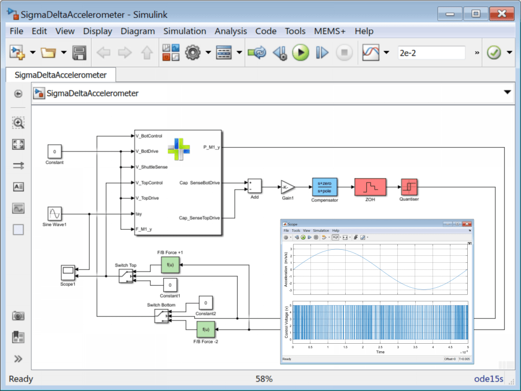Click the stop time field showing 2e-2

point(431,53)
